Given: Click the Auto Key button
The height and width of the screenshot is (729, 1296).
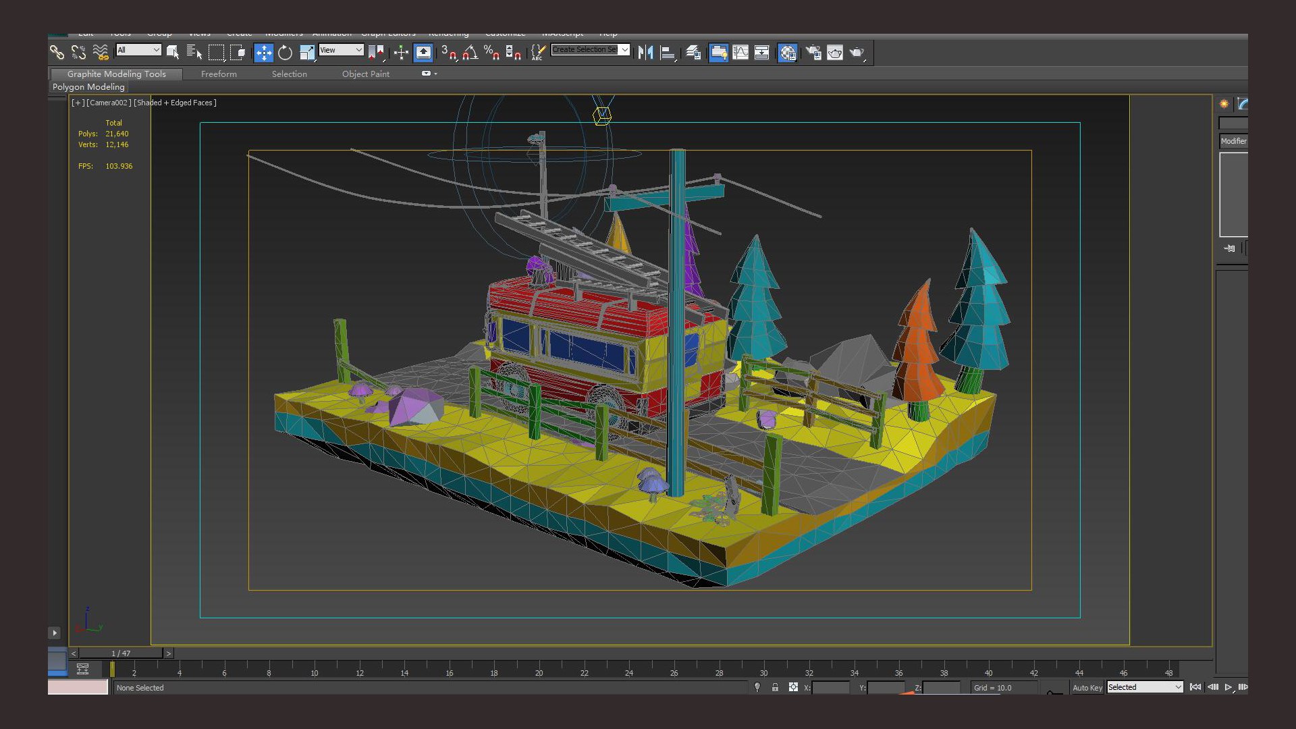Looking at the screenshot, I should pyautogui.click(x=1087, y=688).
